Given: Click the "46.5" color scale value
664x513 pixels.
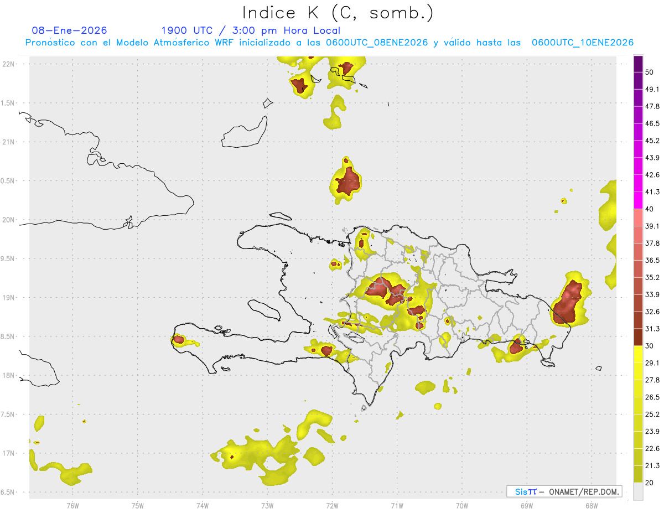Looking at the screenshot, I should [x=652, y=123].
